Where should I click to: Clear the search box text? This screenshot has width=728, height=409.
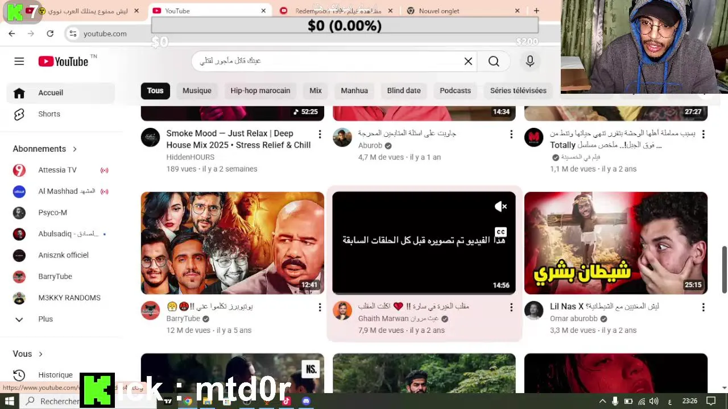468,61
